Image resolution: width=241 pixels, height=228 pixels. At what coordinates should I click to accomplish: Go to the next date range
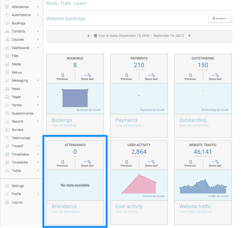tap(189, 36)
